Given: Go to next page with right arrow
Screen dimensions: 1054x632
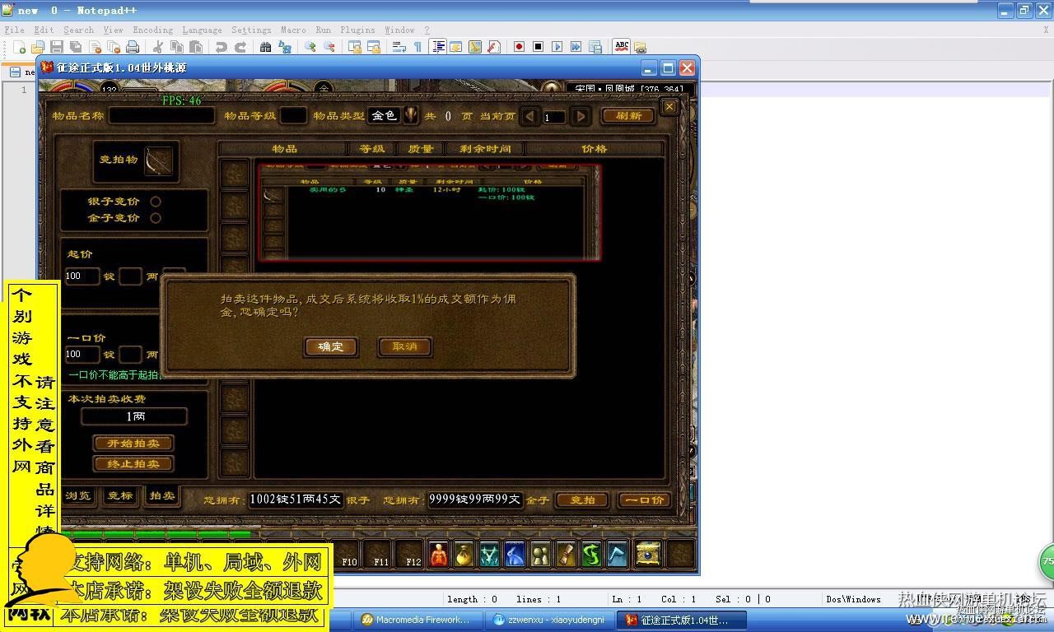Looking at the screenshot, I should pyautogui.click(x=581, y=116).
